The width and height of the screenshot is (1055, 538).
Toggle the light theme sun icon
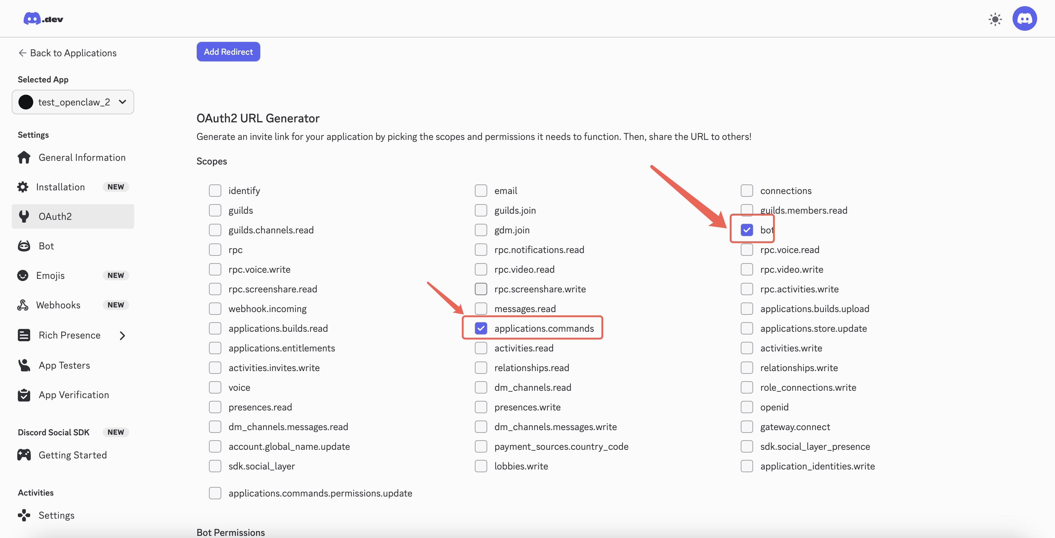995,19
